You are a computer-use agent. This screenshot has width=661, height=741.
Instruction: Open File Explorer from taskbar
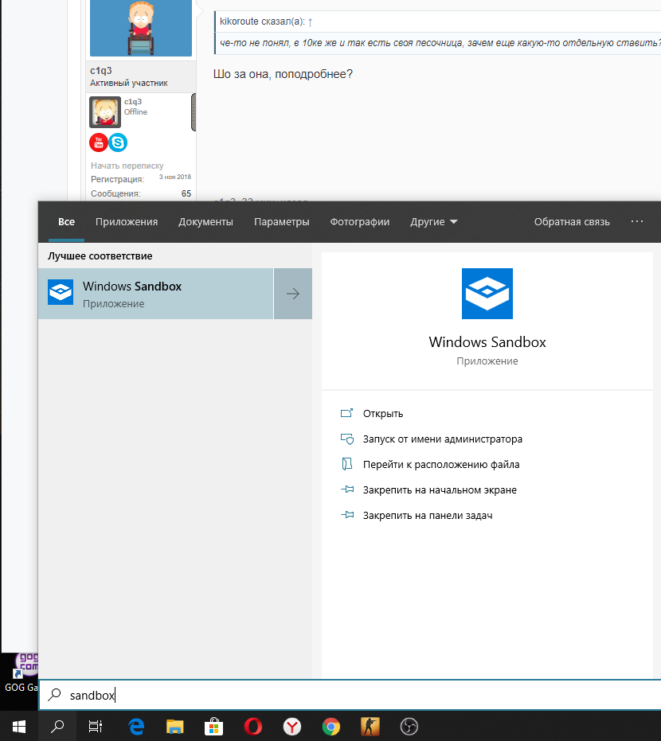tap(175, 727)
